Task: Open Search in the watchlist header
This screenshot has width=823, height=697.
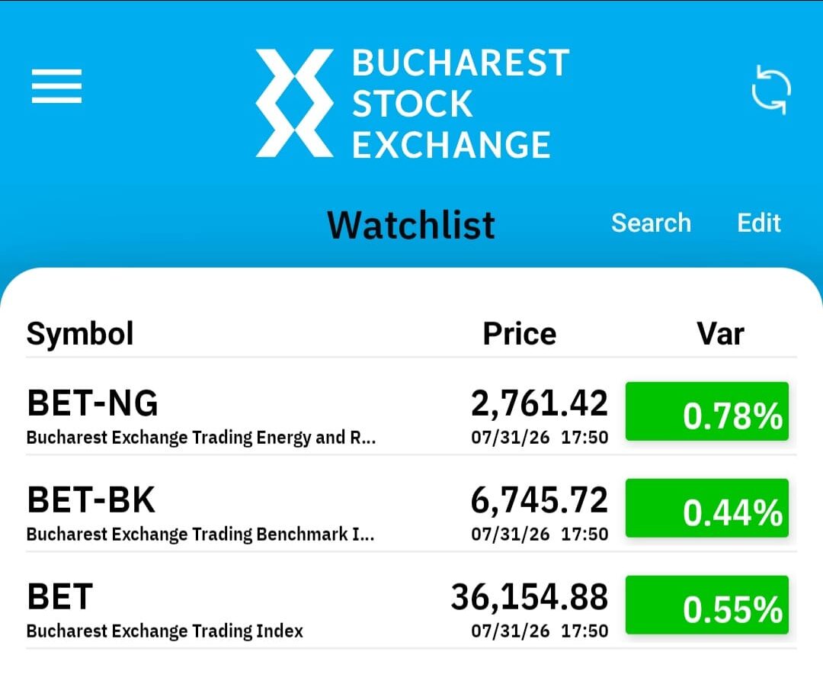Action: 651,223
